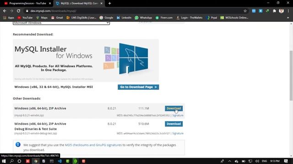The height and width of the screenshot is (164, 293).
Task: Click the MySQL Installer for Windows banner
Action: tap(86, 61)
